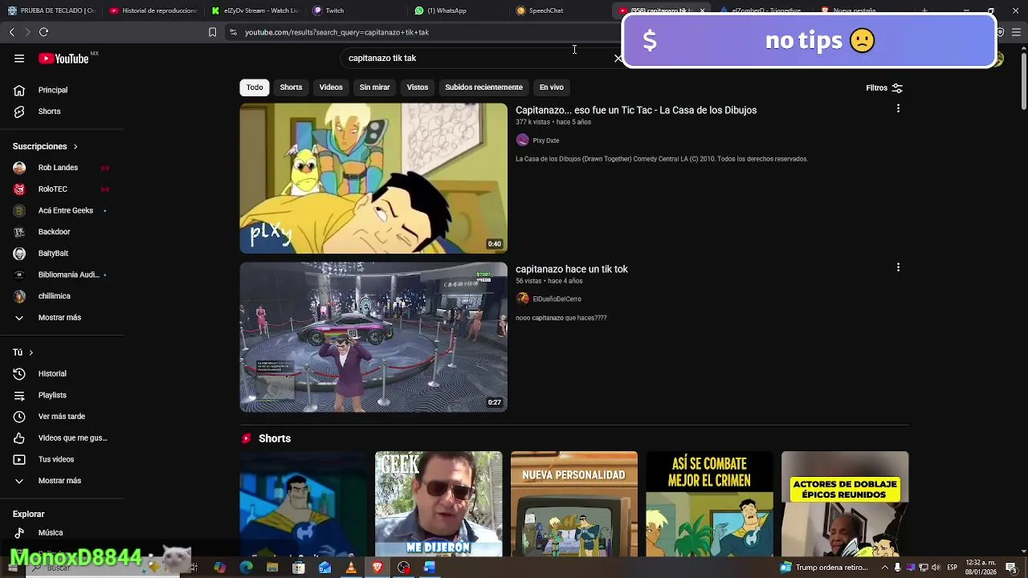Open La Casa de los Dibujos video thumbnail
This screenshot has height=578, width=1028.
point(373,178)
